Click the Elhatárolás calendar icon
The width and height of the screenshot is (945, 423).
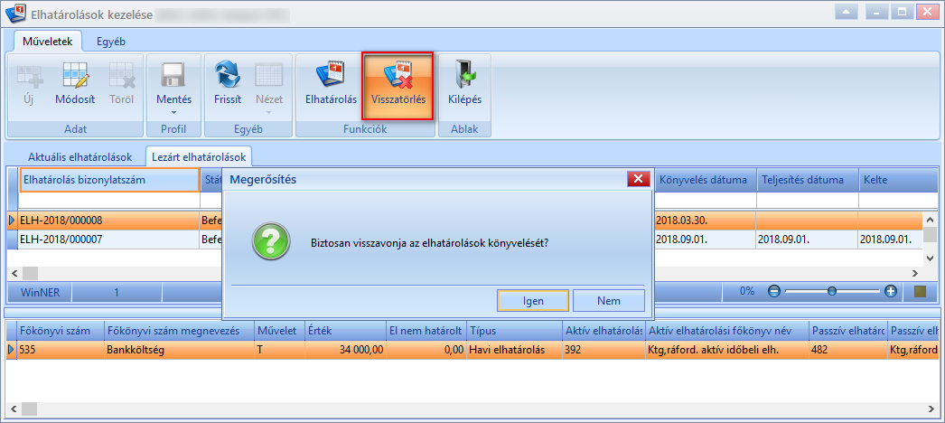331,75
